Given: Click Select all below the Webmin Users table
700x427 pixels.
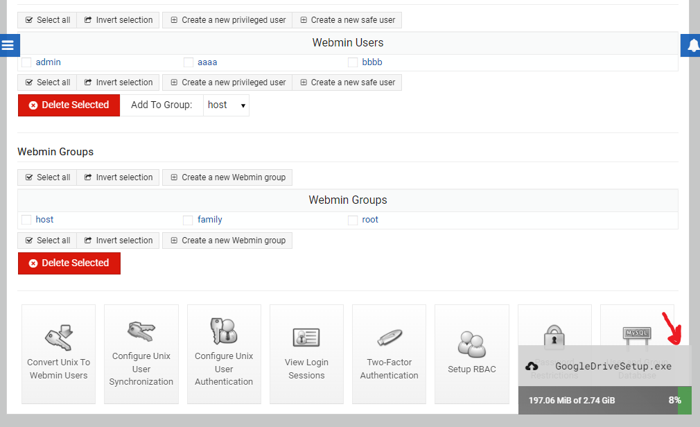Looking at the screenshot, I should coord(47,82).
